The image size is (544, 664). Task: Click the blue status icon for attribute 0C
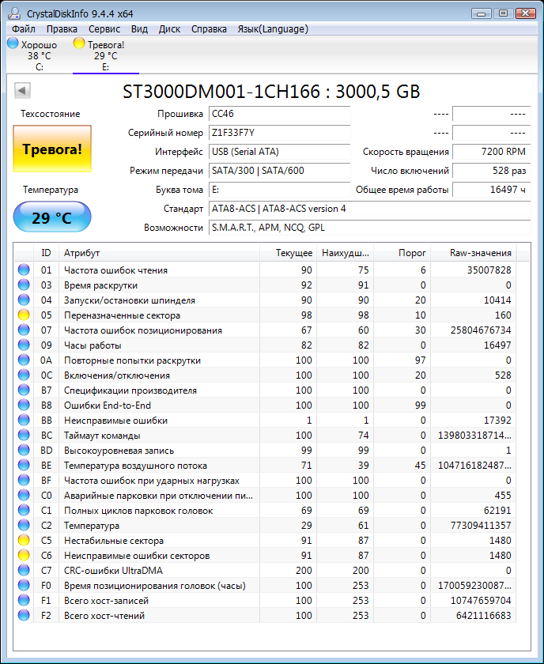click(x=24, y=375)
